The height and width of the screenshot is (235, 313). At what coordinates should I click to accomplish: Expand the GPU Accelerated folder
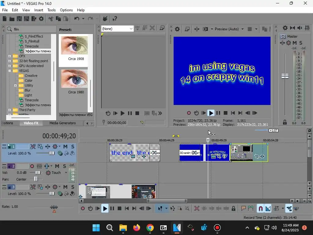pos(9,66)
